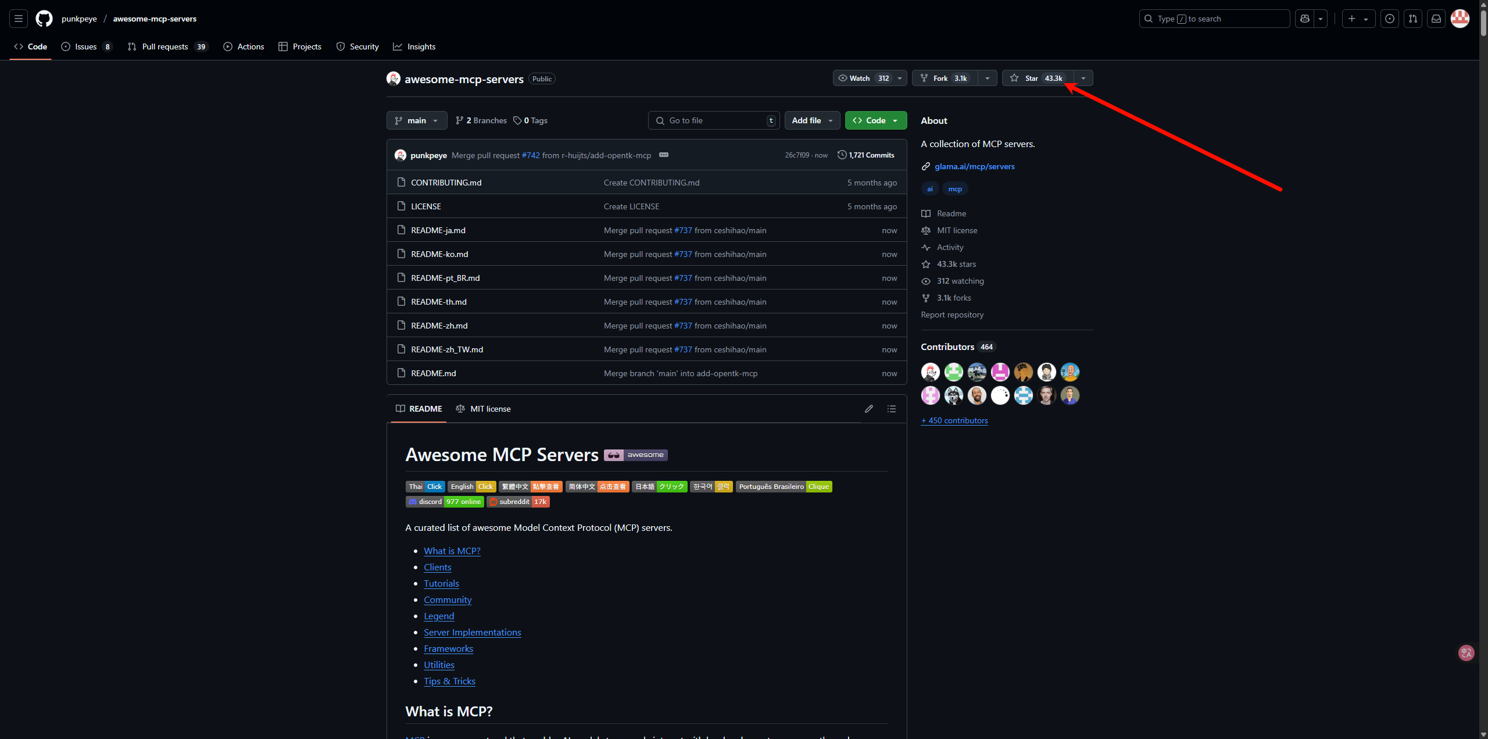Open the green Code dropdown

[876, 120]
